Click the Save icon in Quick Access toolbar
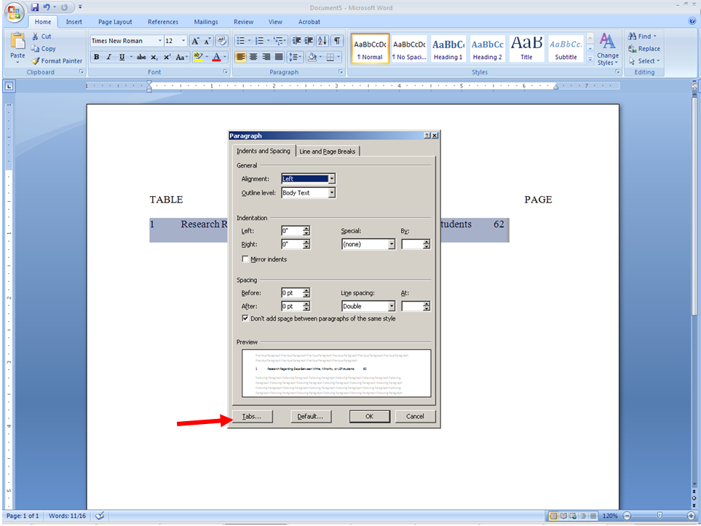This screenshot has width=701, height=526. tap(35, 6)
